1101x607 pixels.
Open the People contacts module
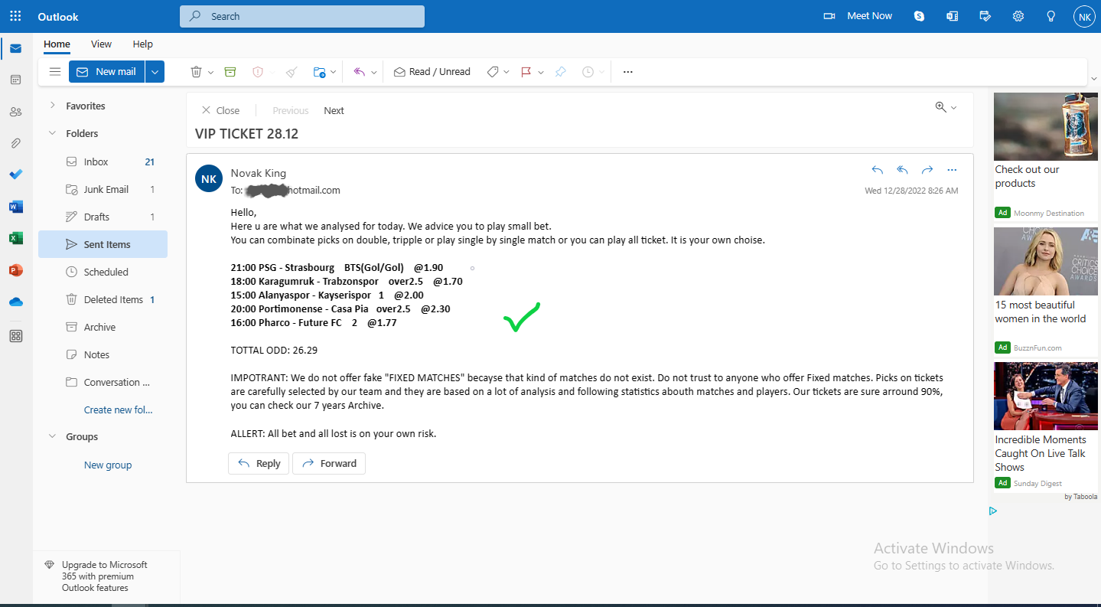15,112
